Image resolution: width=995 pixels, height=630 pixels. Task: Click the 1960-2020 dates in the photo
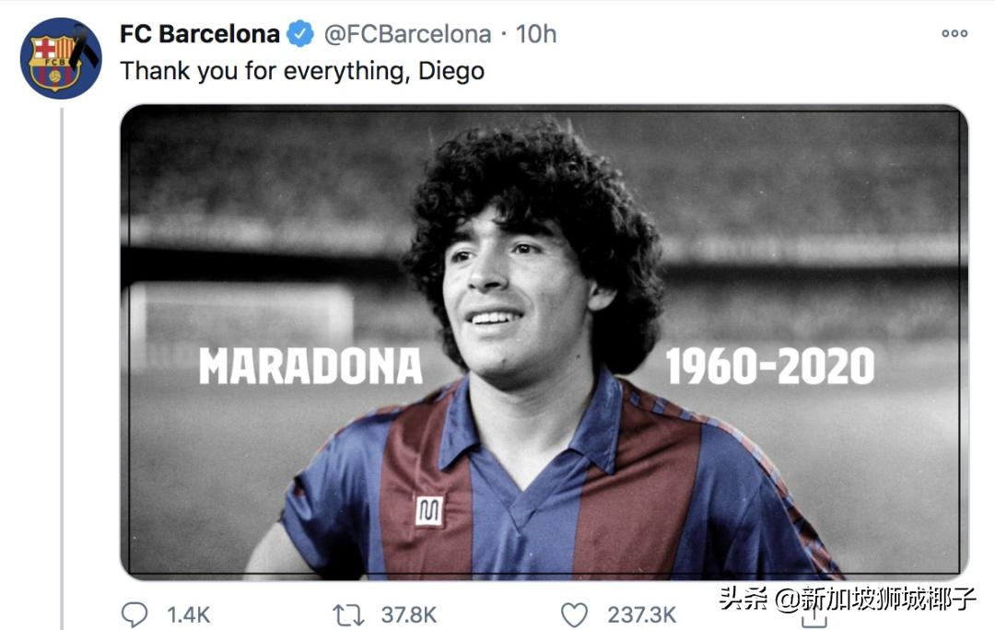click(770, 366)
